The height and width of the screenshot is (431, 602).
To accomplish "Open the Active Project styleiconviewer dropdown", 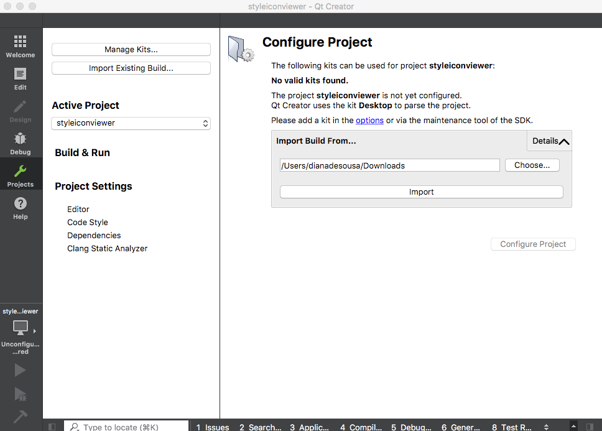I will click(131, 123).
